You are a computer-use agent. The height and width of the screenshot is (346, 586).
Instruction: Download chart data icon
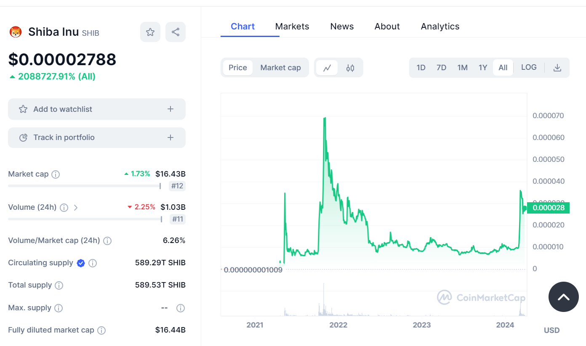coord(557,68)
